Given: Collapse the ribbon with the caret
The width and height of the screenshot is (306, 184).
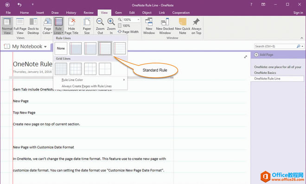Looking at the screenshot, I should tap(302, 38).
